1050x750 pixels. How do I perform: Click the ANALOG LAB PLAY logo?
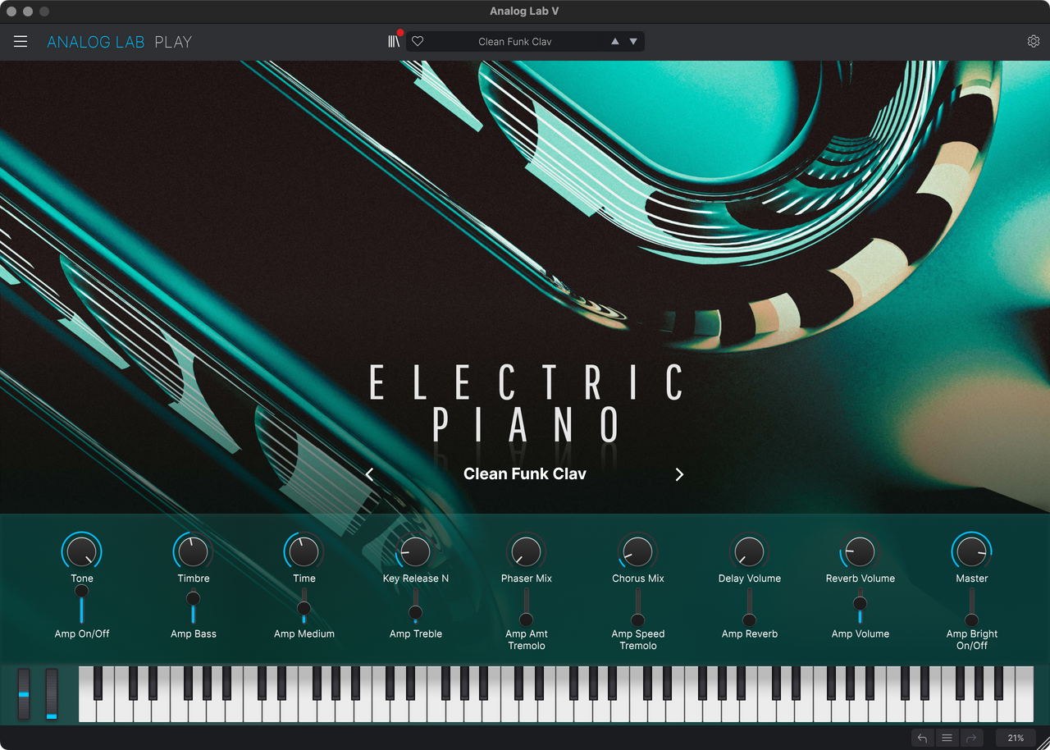pyautogui.click(x=120, y=42)
